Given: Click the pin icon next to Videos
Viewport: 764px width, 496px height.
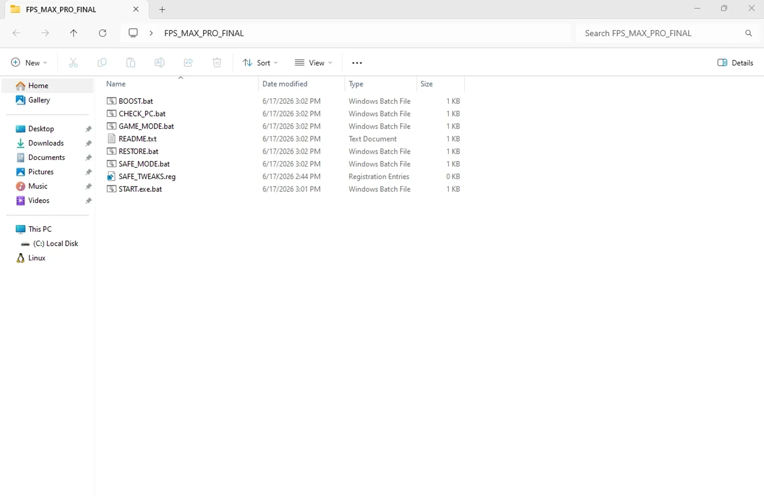Looking at the screenshot, I should pos(89,201).
